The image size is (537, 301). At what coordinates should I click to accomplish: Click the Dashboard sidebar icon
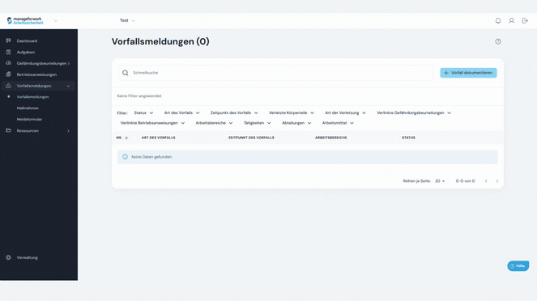(9, 40)
